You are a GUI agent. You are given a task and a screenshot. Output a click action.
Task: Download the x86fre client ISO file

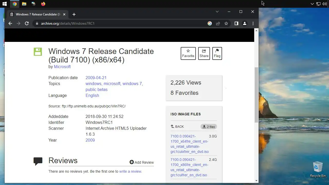pos(189,167)
